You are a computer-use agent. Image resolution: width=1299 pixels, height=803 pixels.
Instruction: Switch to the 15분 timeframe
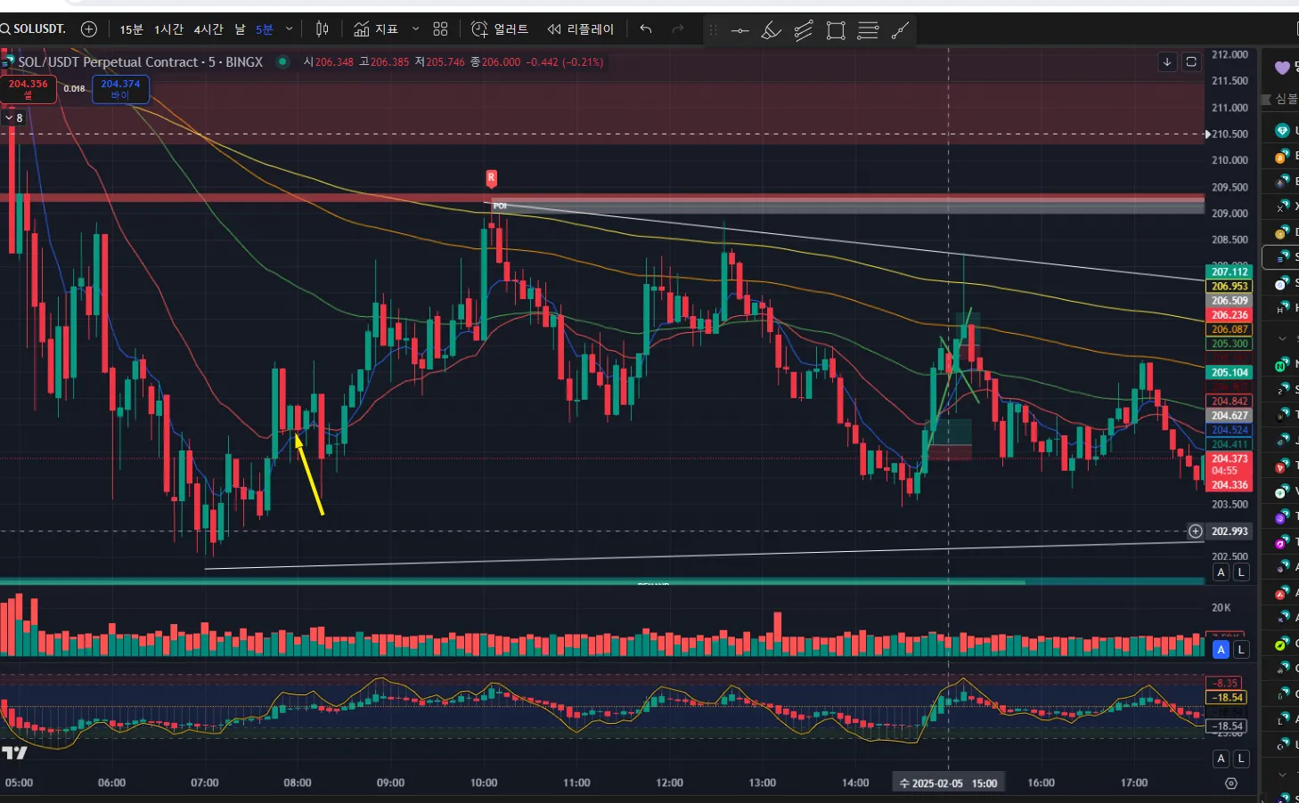coord(131,29)
